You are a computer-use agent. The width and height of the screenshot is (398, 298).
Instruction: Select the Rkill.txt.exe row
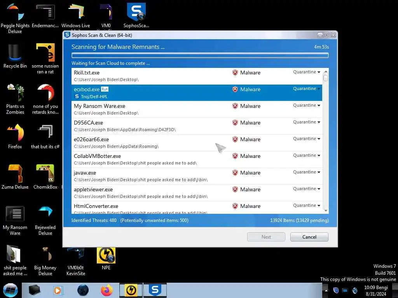(x=197, y=76)
